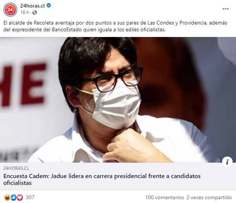236x203 pixels.
Task: Open the 24horas.cl page name link
Action: pyautogui.click(x=32, y=6)
